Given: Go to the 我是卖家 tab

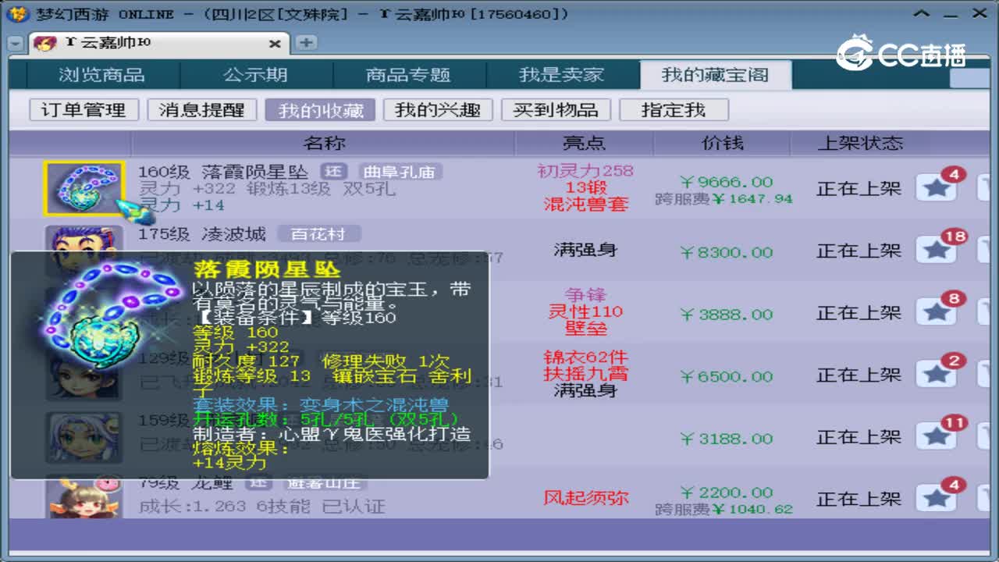Looking at the screenshot, I should tap(562, 75).
